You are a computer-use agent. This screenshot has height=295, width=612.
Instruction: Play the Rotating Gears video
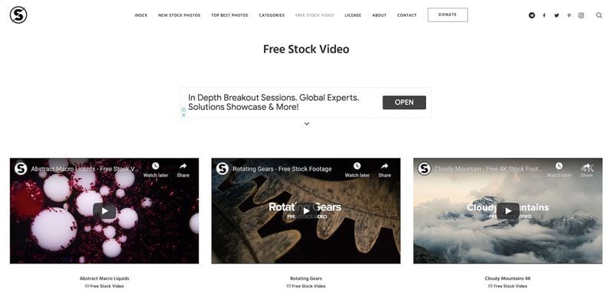click(x=307, y=211)
